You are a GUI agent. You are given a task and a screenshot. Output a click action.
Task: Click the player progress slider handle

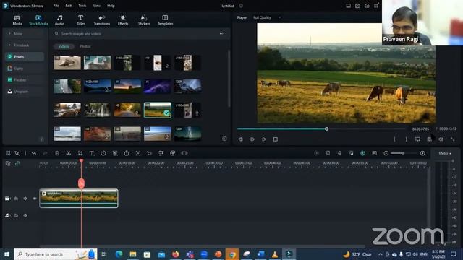[x=326, y=129]
